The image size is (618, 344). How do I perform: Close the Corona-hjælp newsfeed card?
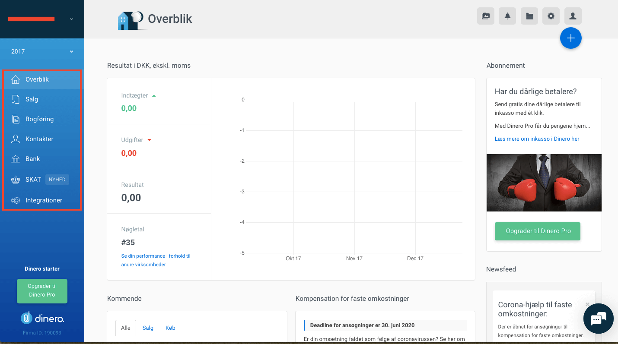click(587, 304)
